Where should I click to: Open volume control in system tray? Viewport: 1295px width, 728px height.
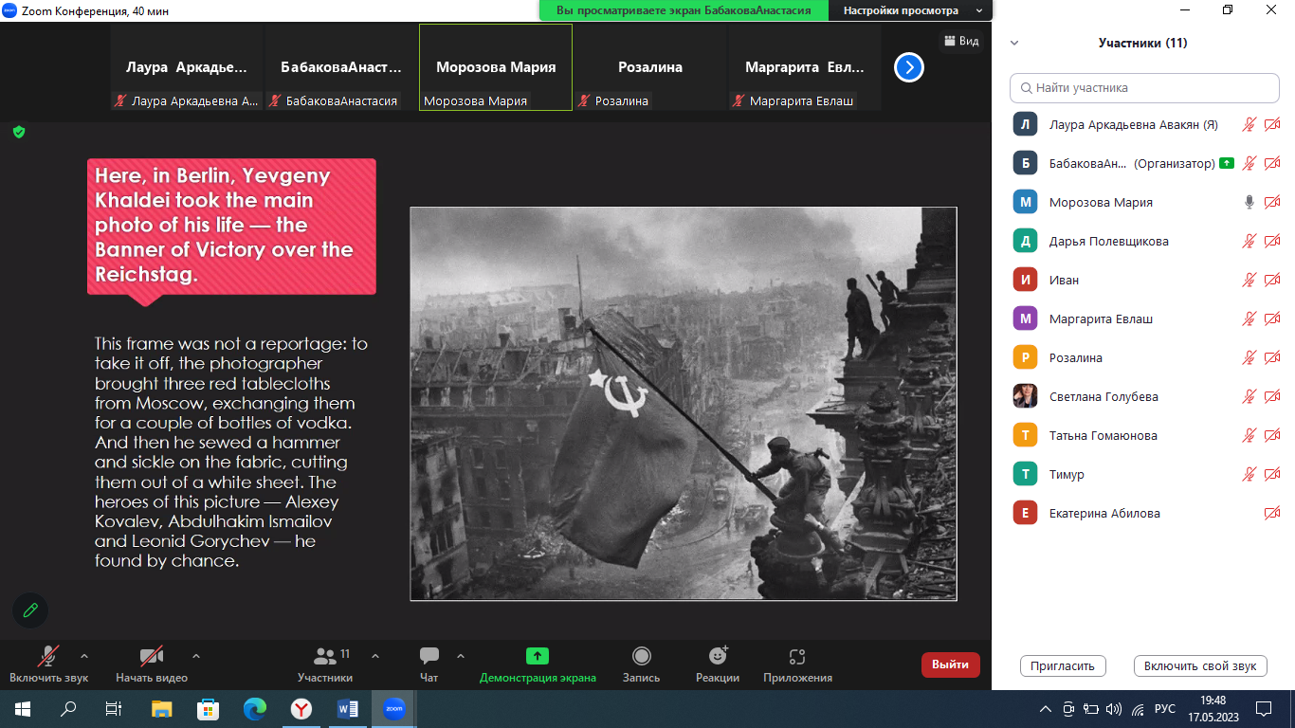1114,709
